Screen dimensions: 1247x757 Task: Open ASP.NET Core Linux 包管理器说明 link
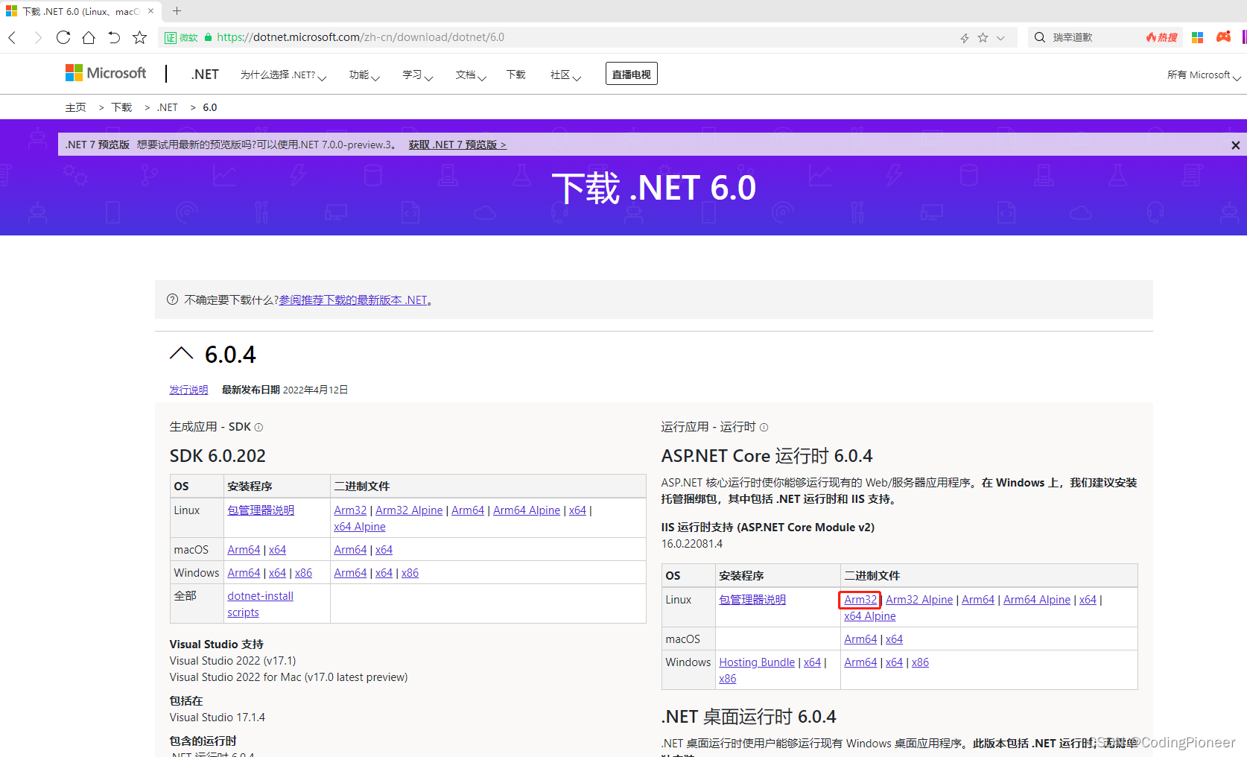coord(752,600)
